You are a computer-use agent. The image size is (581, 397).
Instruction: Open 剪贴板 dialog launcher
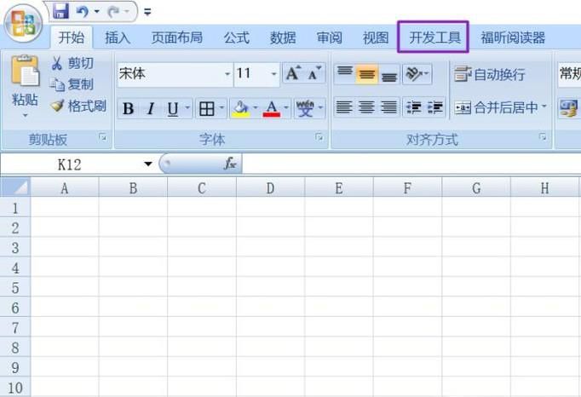click(103, 138)
